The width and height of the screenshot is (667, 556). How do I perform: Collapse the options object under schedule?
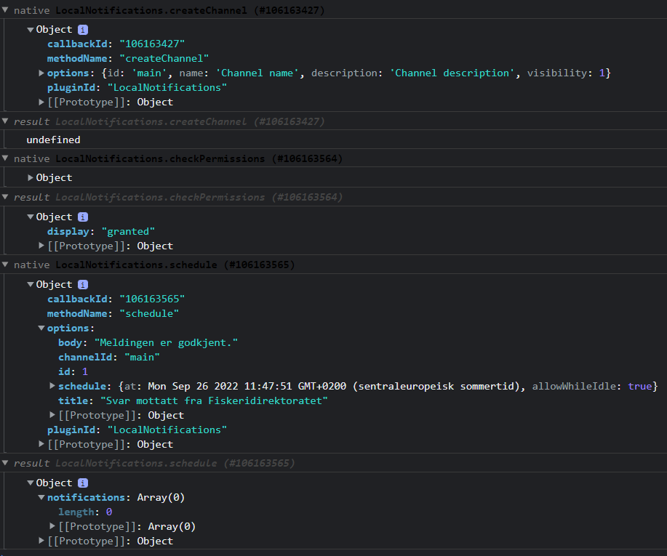click(x=41, y=328)
